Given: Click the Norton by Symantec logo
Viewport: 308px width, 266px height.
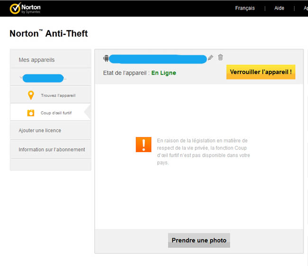Looking at the screenshot, I should (x=25, y=8).
